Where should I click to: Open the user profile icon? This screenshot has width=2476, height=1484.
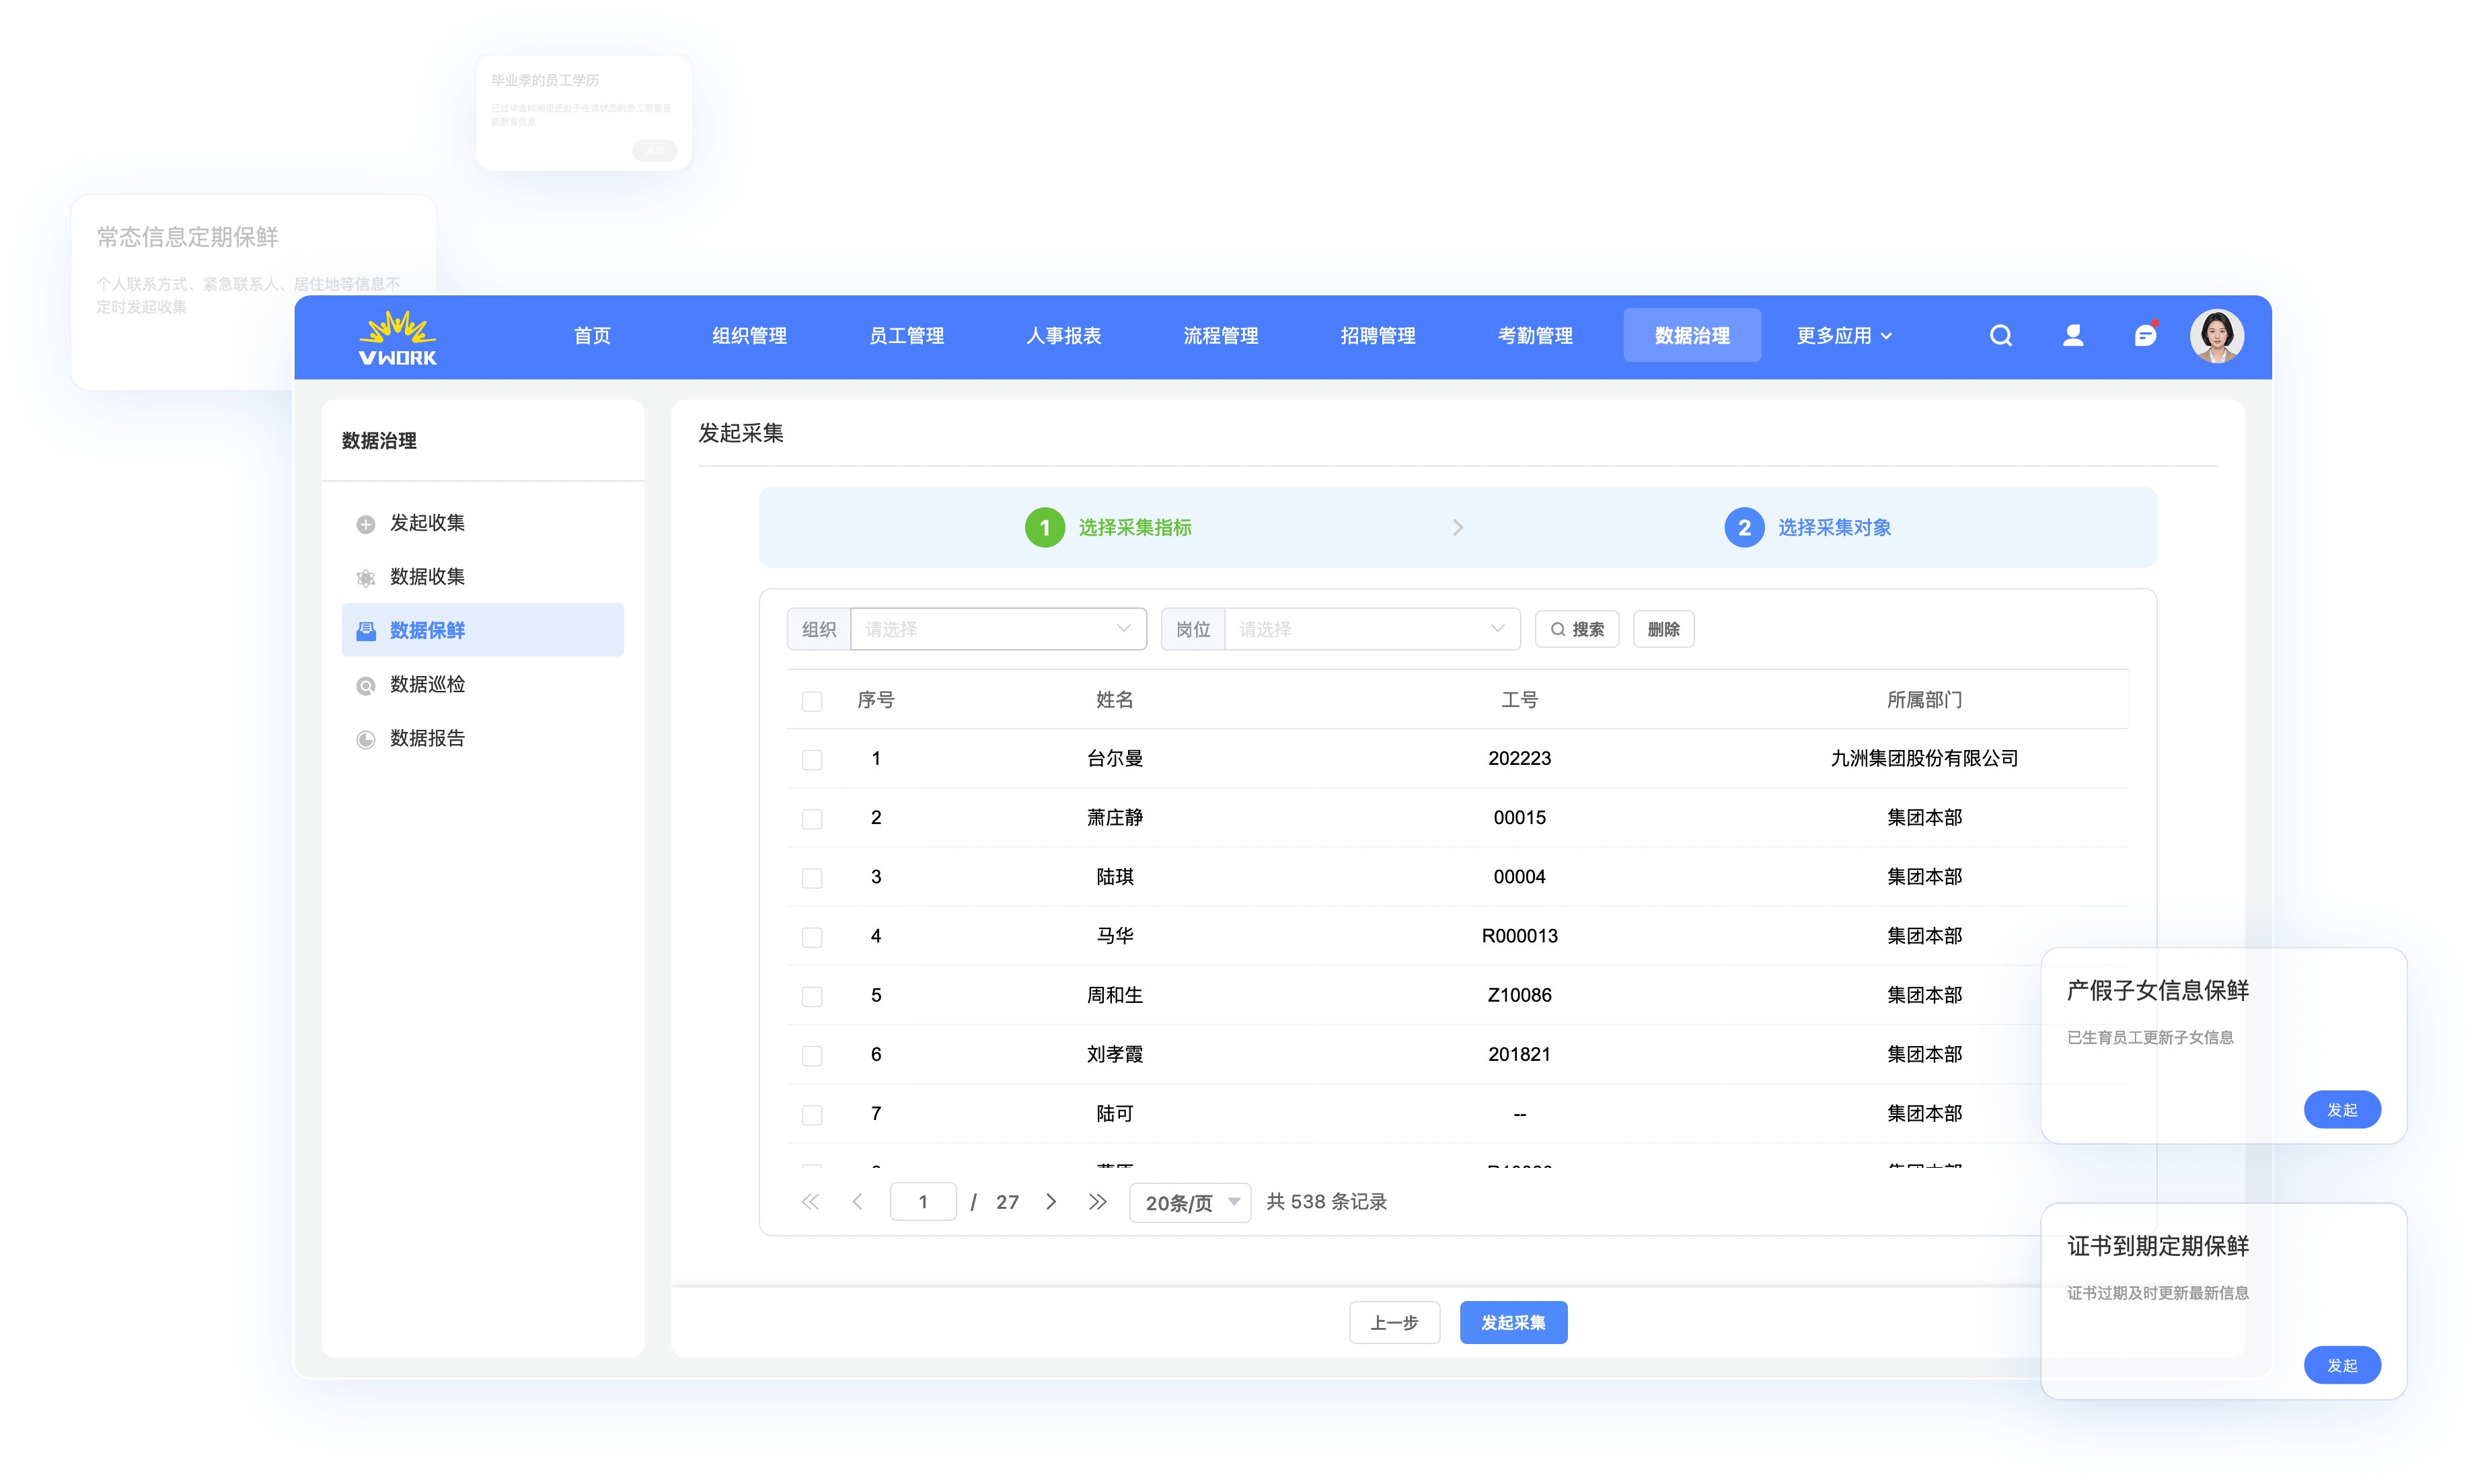click(2073, 336)
